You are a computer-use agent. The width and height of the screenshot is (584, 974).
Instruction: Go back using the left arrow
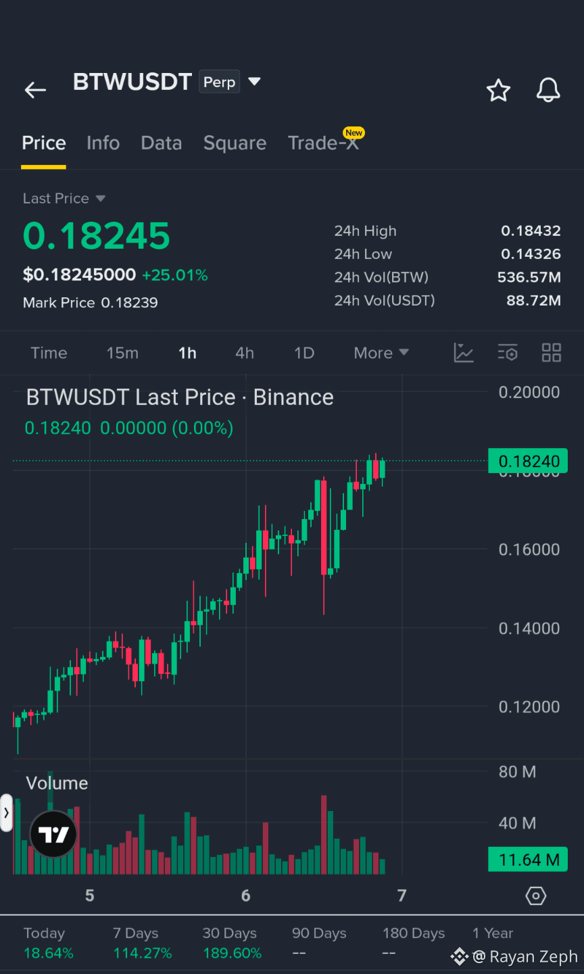35,90
